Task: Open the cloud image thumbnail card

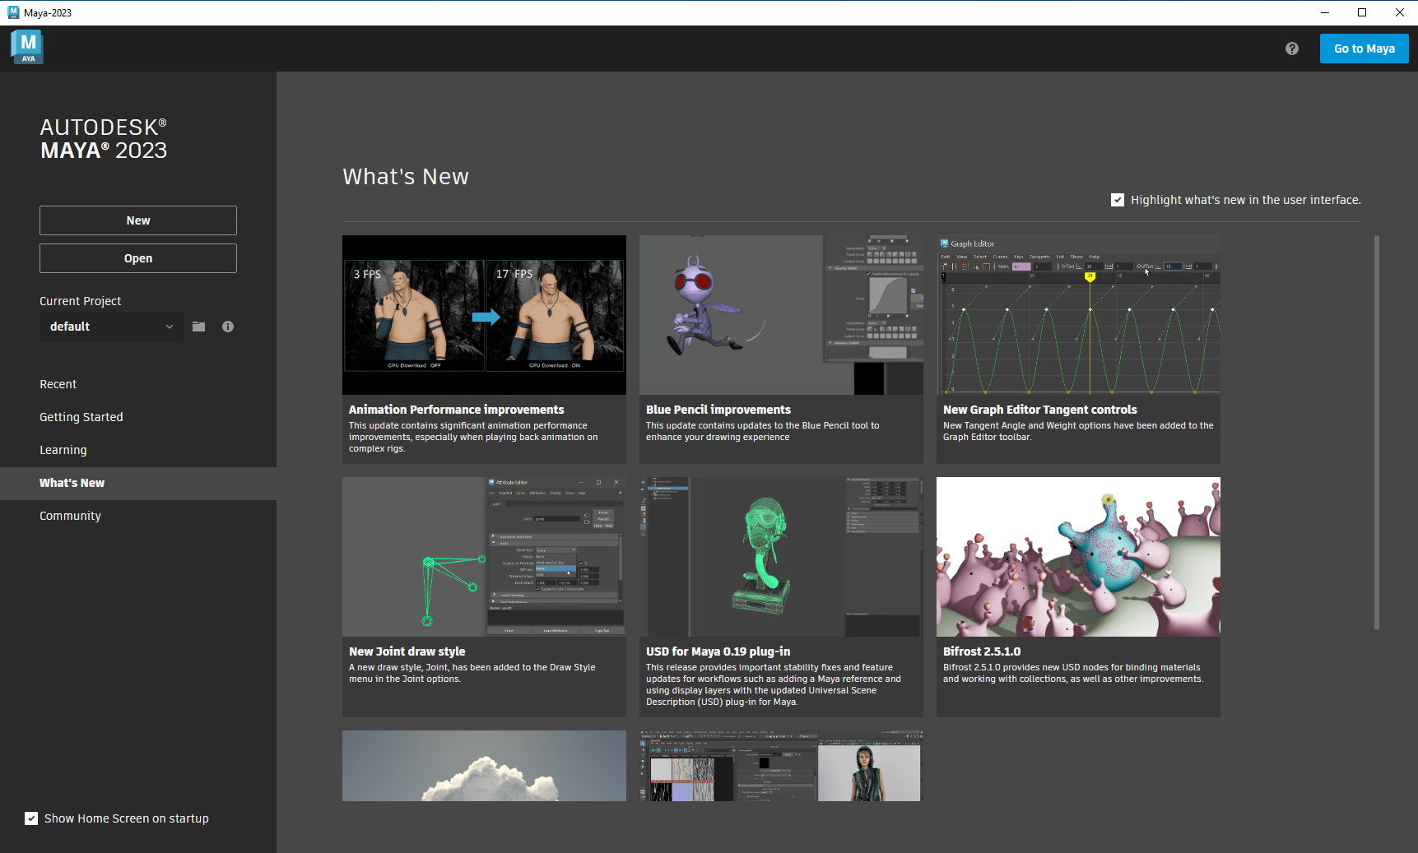Action: pyautogui.click(x=484, y=766)
